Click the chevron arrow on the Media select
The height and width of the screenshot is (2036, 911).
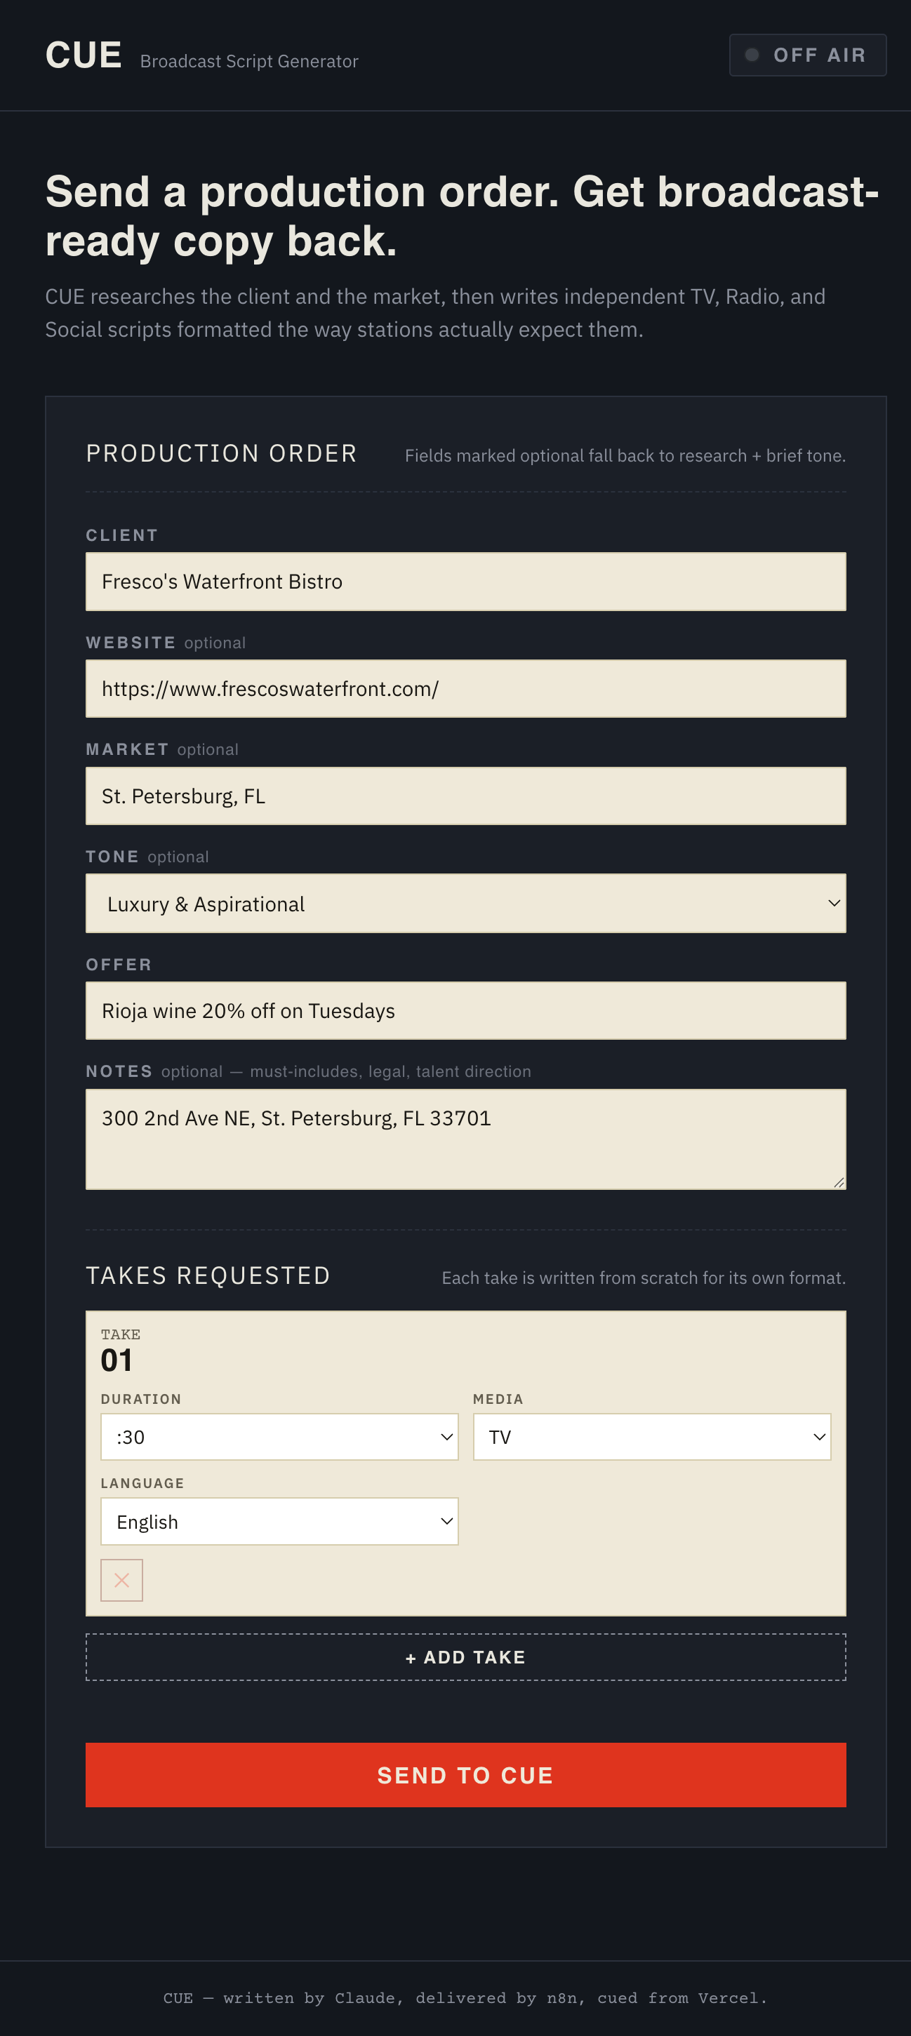pos(819,1437)
